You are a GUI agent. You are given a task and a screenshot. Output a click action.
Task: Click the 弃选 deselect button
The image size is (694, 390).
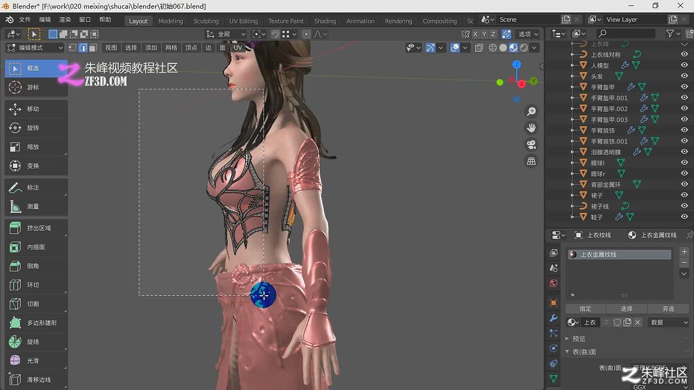(669, 309)
